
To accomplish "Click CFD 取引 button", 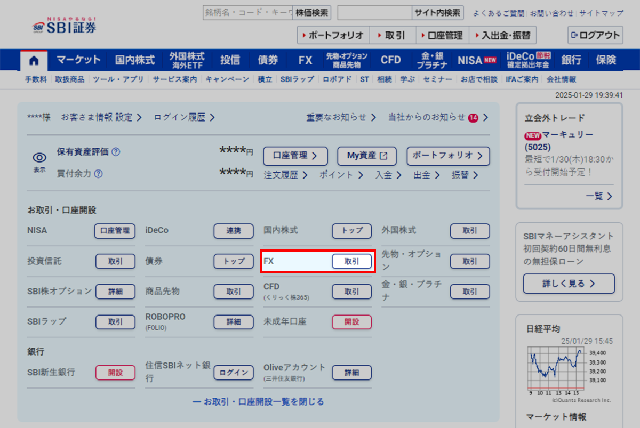I will click(352, 292).
